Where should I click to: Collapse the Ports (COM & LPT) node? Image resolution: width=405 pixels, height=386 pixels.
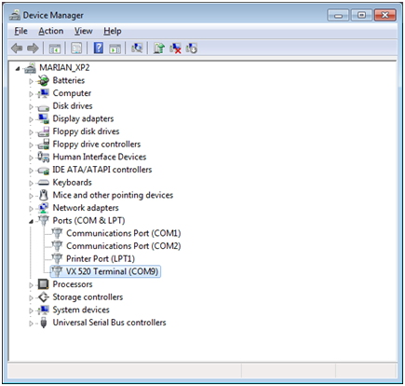31,221
